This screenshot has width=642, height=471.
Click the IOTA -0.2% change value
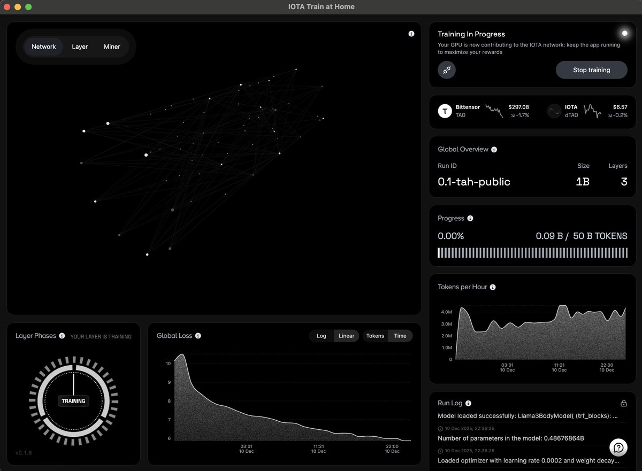click(x=617, y=115)
